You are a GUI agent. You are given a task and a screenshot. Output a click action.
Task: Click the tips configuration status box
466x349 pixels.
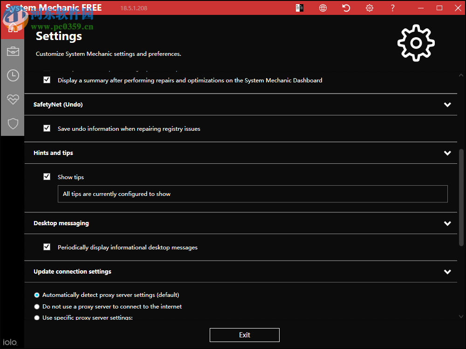click(253, 194)
